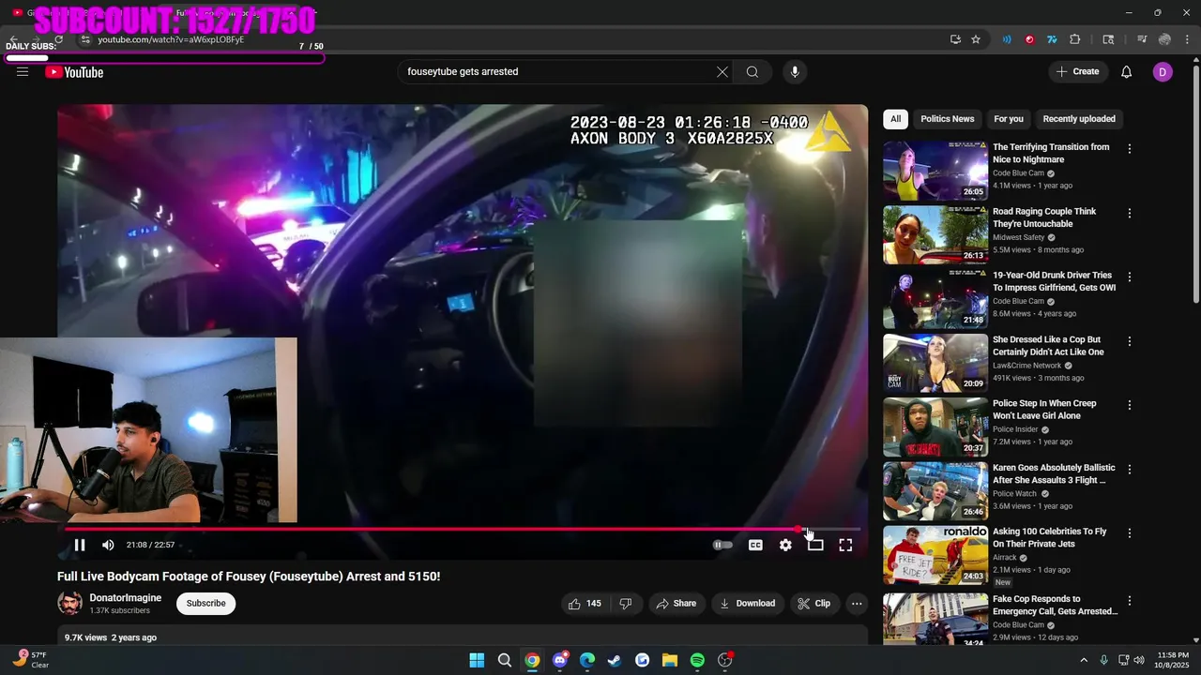The height and width of the screenshot is (675, 1201).
Task: Open File Explorer from the taskbar
Action: tap(670, 660)
